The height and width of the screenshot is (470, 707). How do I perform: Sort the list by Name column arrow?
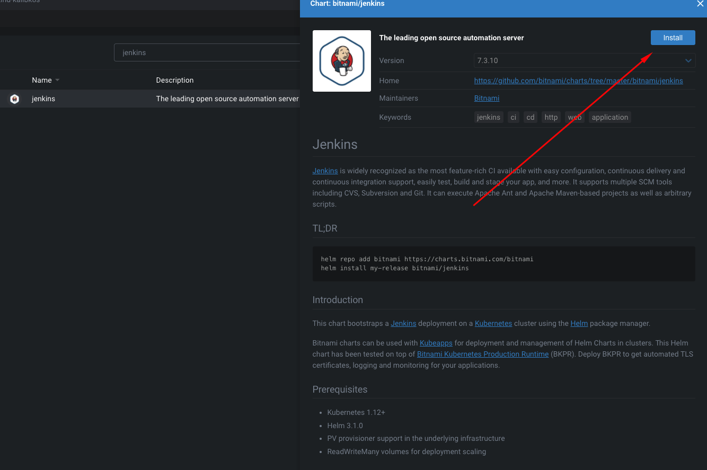[57, 81]
